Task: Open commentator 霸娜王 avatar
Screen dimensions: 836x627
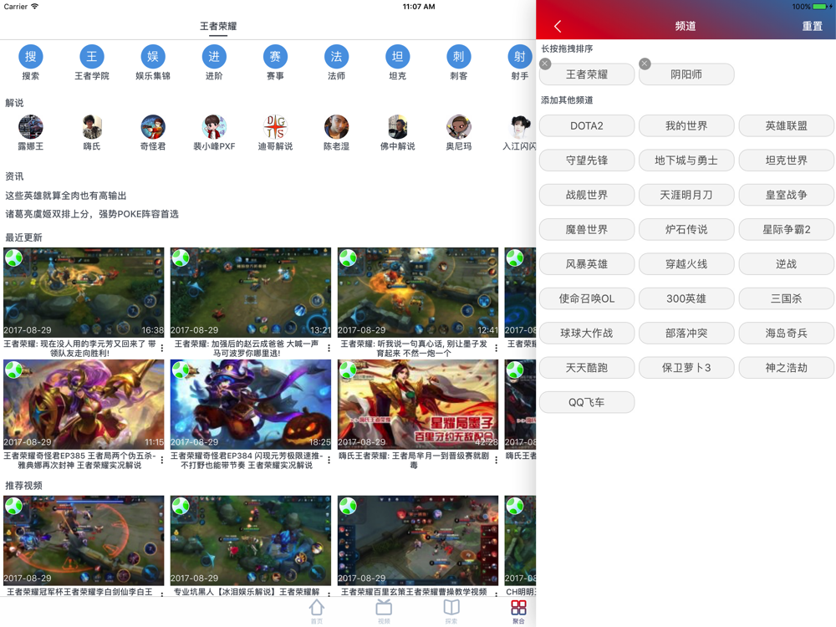Action: pos(30,127)
